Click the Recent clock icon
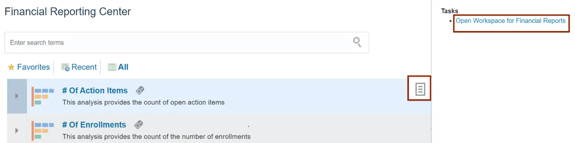 pyautogui.click(x=65, y=67)
